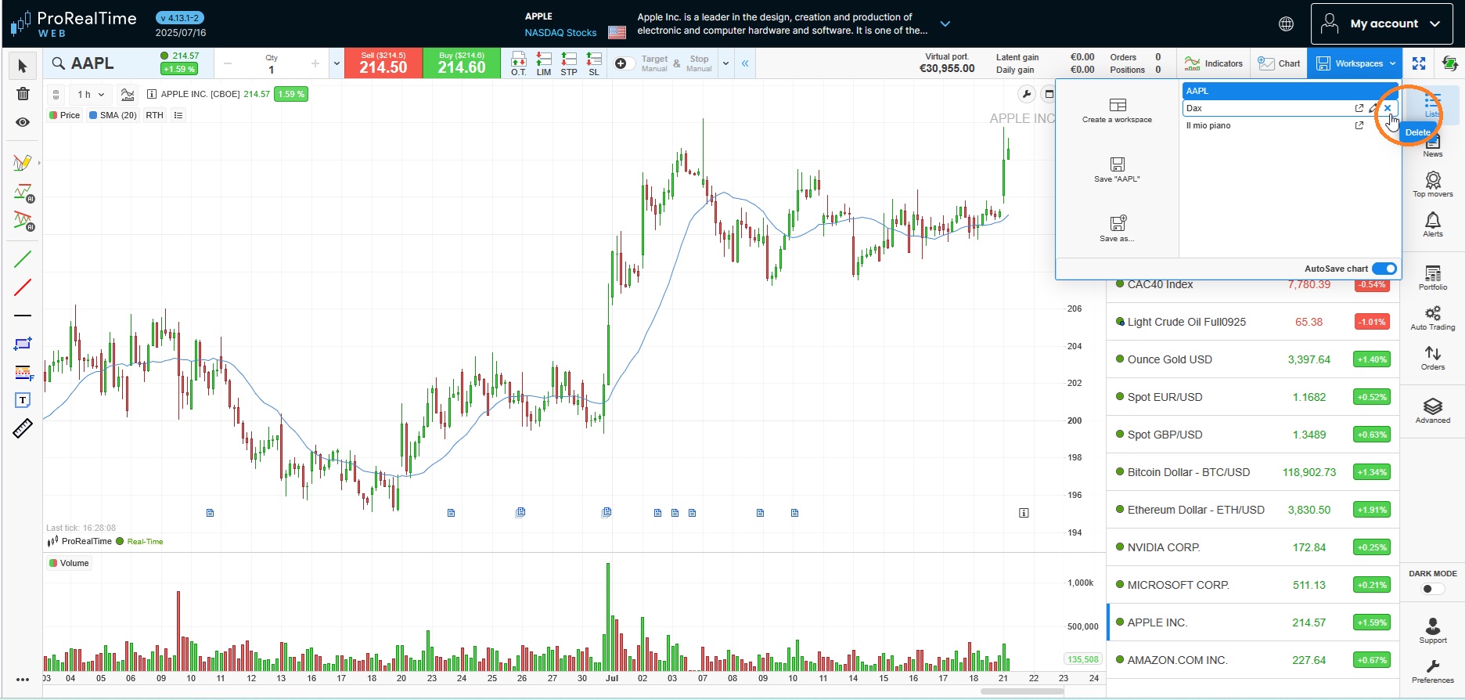This screenshot has width=1465, height=700.
Task: Open the Indicators menu
Action: pos(1214,63)
